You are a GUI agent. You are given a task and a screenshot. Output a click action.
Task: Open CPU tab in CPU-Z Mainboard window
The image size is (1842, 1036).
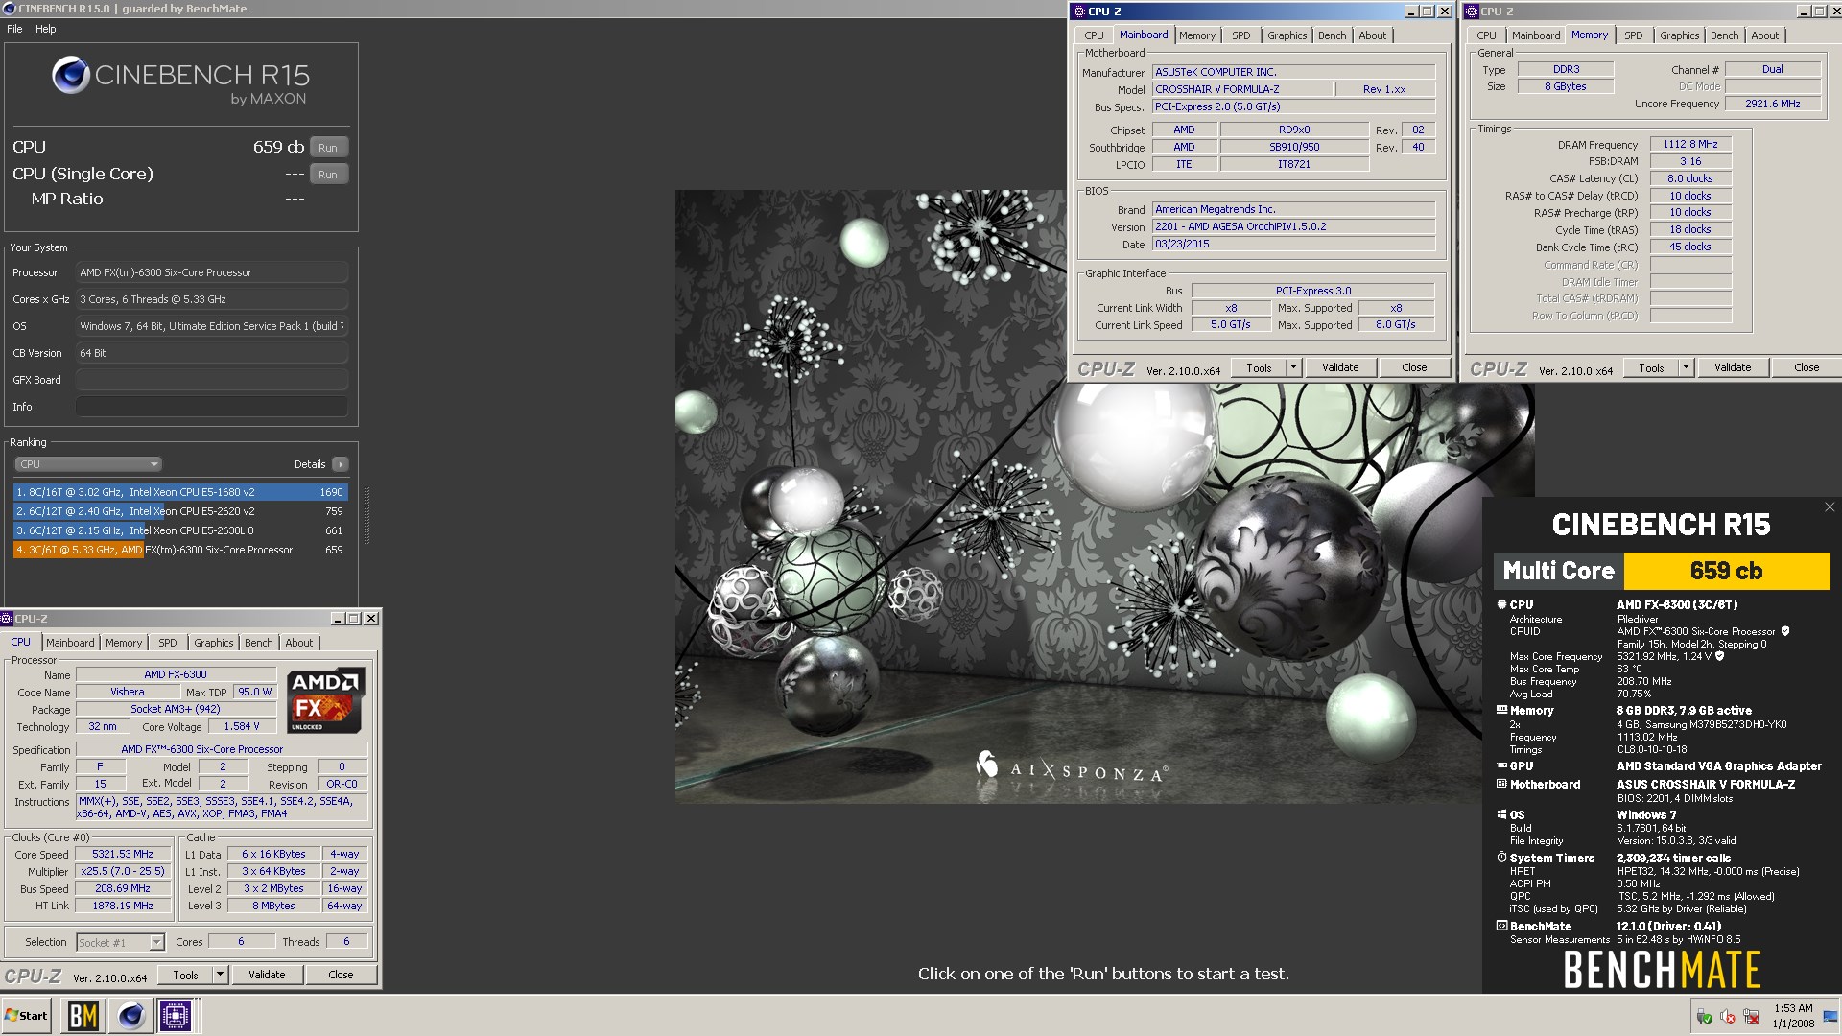click(1094, 35)
